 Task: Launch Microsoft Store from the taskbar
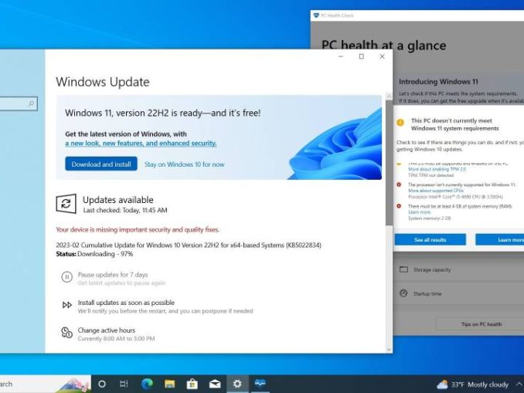[x=192, y=384]
